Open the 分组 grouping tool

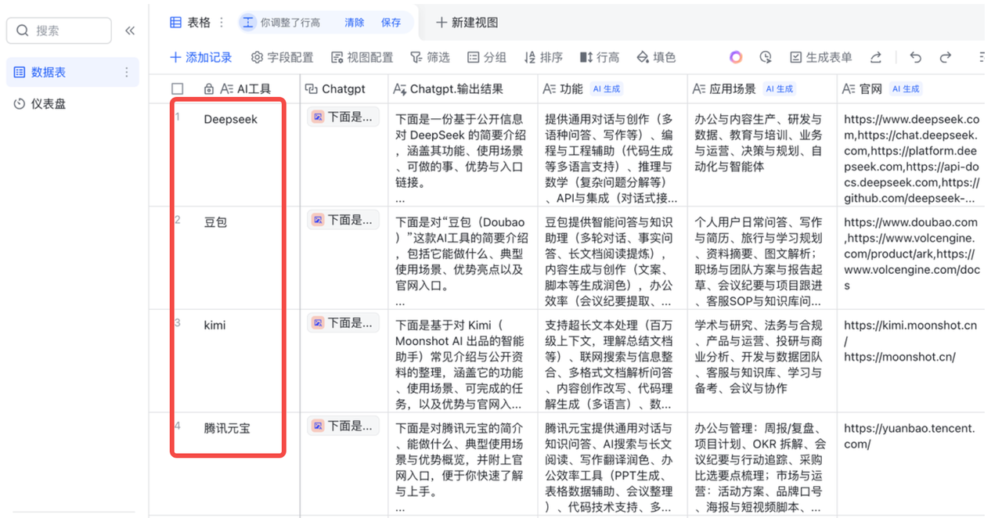click(487, 57)
